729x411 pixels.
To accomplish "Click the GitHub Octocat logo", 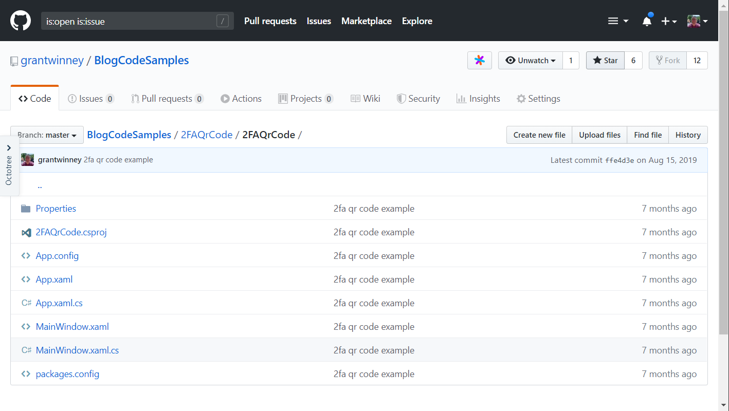I will [21, 21].
